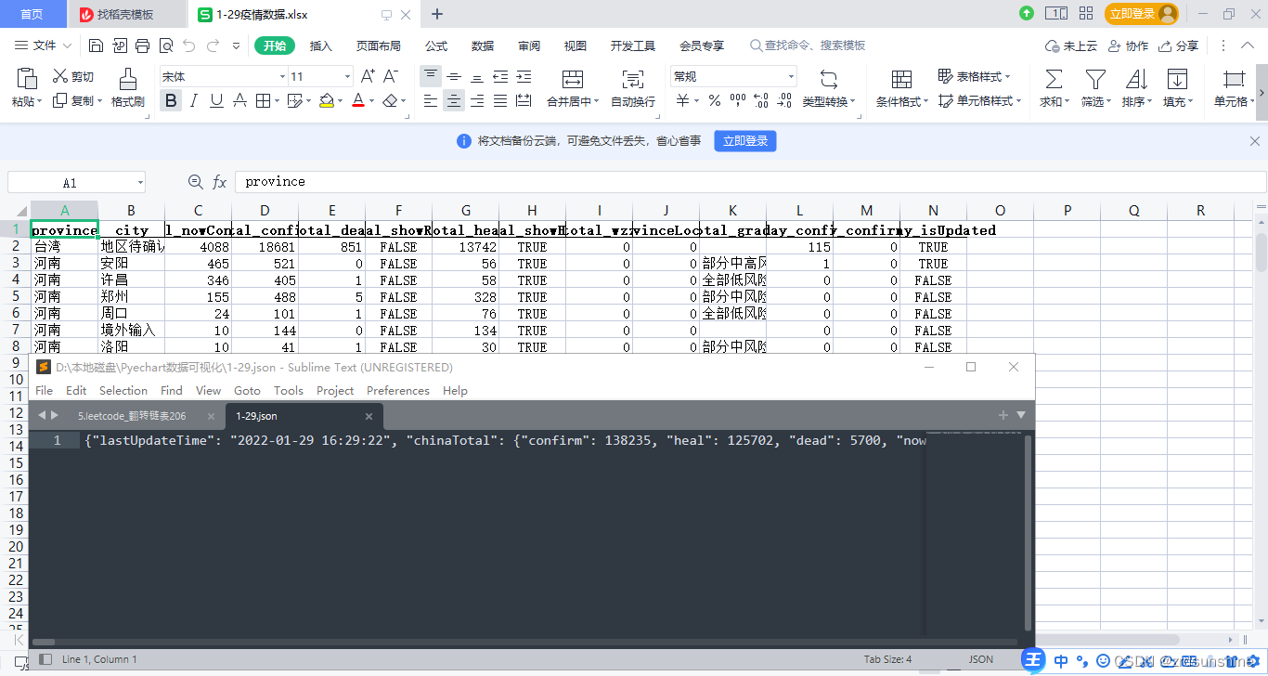
Task: Open the number format dropdown (常规)
Action: tap(791, 76)
